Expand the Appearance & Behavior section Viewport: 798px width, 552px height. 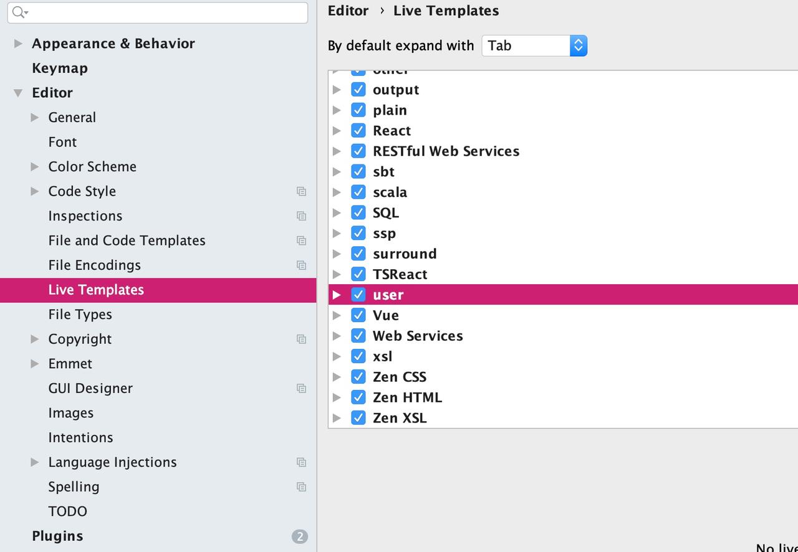pos(18,44)
